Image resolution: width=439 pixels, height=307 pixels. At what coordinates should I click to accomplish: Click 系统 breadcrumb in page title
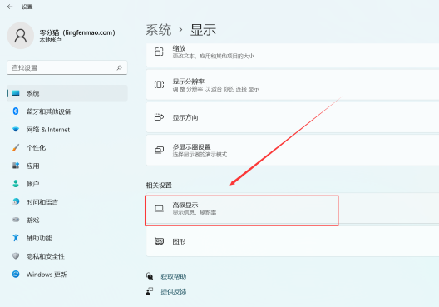[159, 30]
